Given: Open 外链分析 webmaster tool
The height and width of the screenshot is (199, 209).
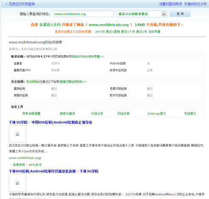Looking at the screenshot, I should (x=97, y=114).
